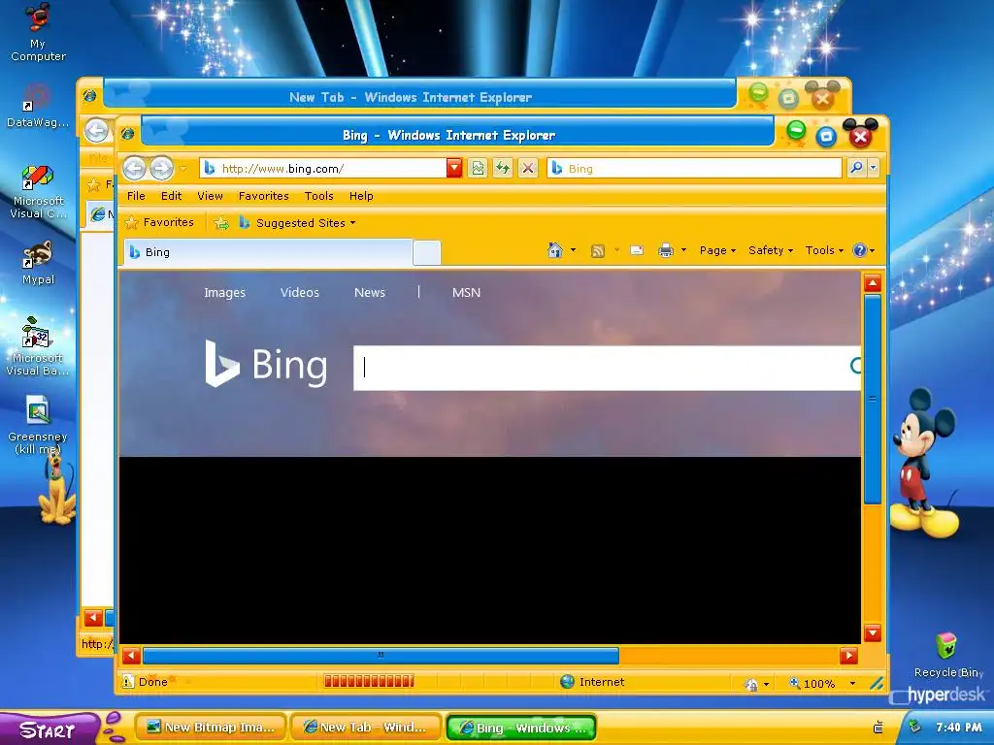Click vertical scrollbar up arrow
Screen dimensions: 994x745
pyautogui.click(x=873, y=283)
